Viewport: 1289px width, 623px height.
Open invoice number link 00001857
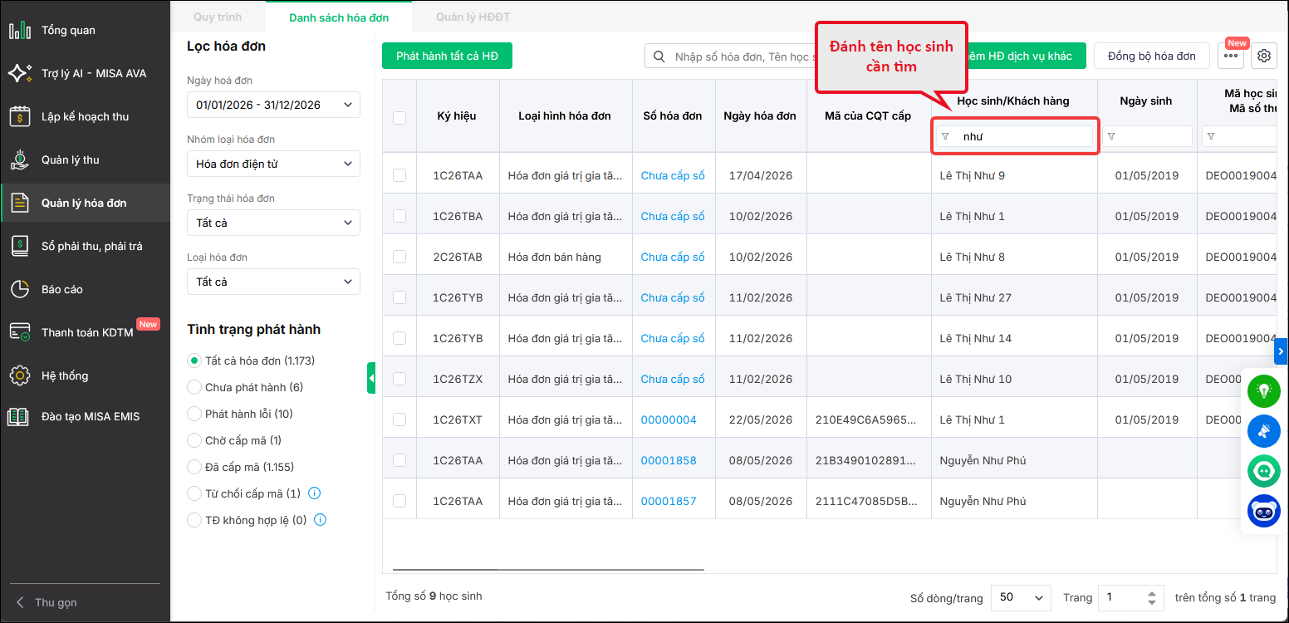coord(669,501)
